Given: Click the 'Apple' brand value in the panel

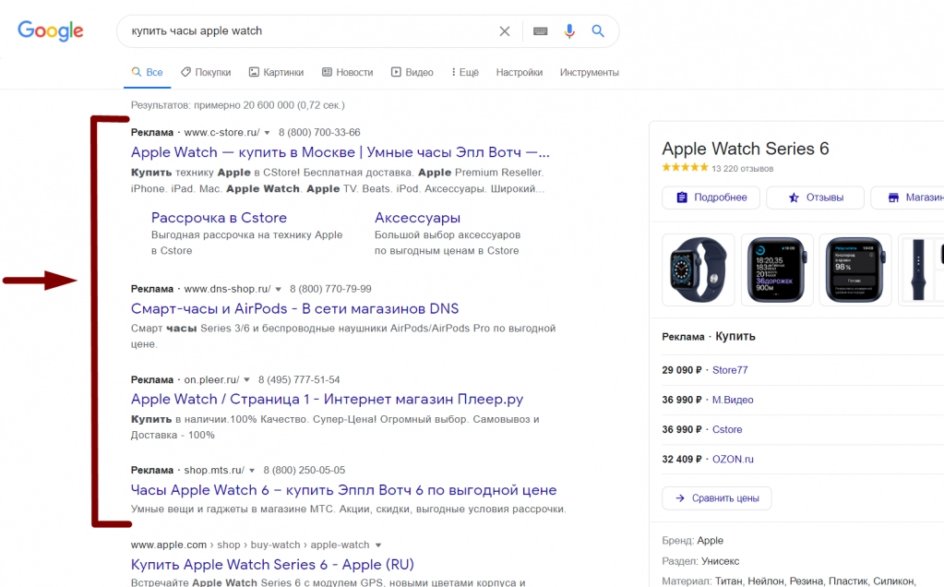Looking at the screenshot, I should [x=710, y=541].
